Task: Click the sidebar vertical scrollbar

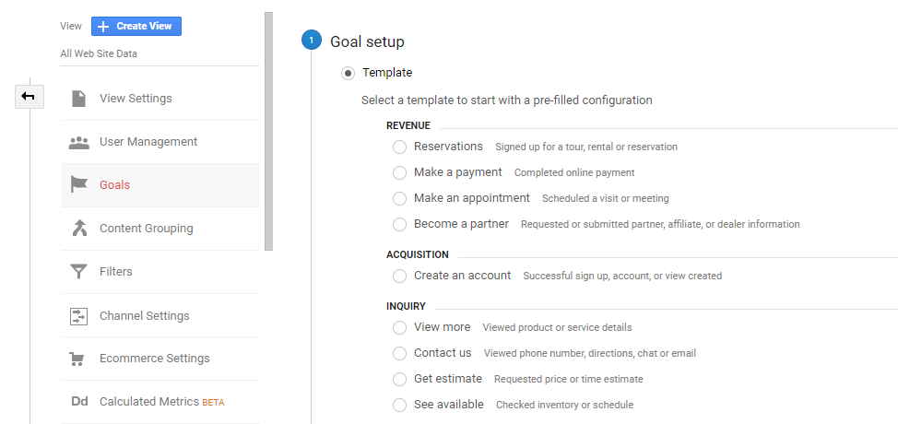Action: [268, 129]
